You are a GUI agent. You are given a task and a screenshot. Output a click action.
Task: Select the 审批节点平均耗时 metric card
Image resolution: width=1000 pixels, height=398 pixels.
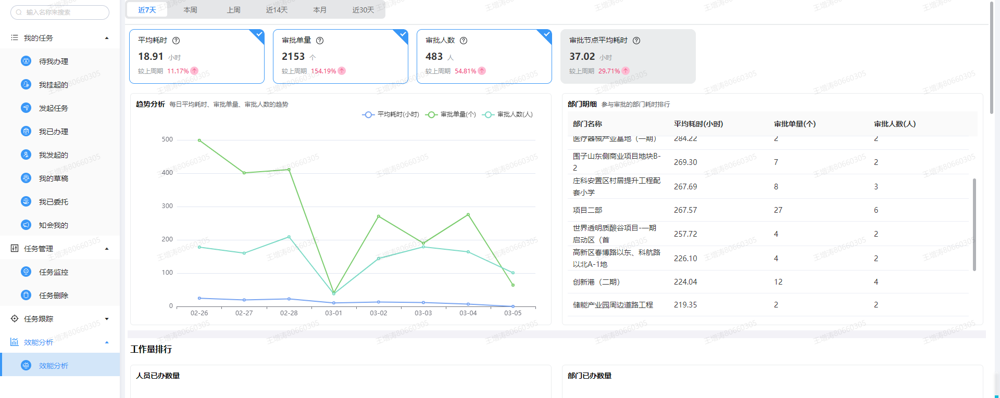pyautogui.click(x=628, y=56)
